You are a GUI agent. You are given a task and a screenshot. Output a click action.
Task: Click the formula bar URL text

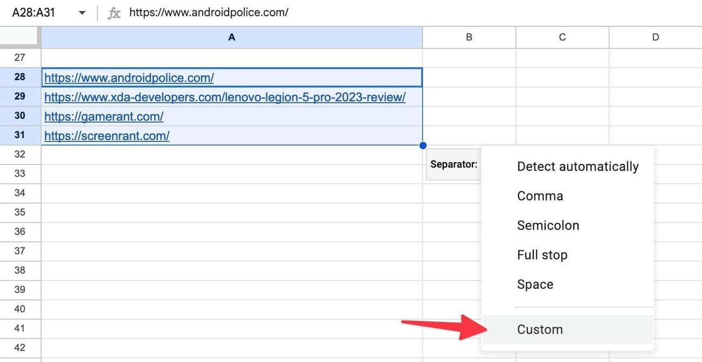[x=209, y=12]
